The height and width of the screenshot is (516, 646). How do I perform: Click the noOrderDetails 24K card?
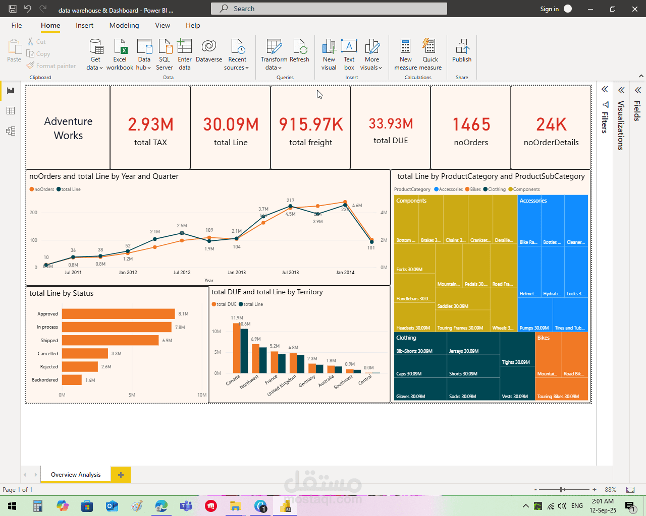(x=551, y=127)
